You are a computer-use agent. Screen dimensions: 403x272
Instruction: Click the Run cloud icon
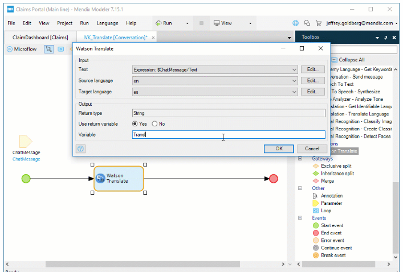coord(158,23)
